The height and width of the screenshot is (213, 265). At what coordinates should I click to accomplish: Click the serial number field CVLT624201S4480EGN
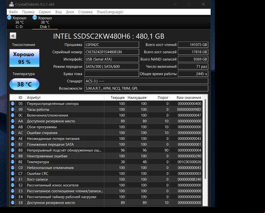point(112,52)
